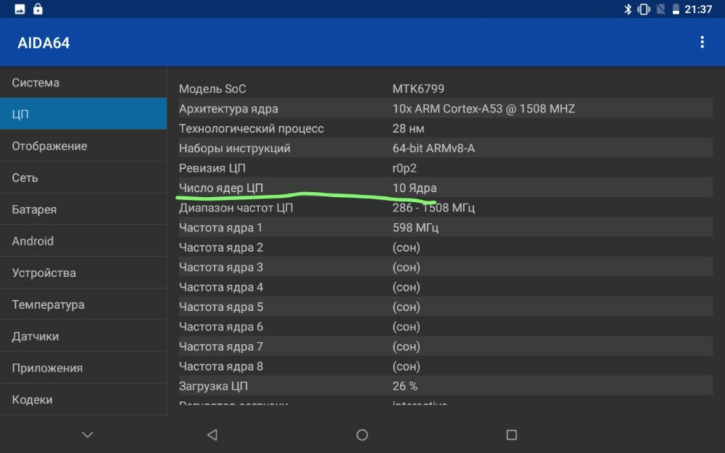Tap the recent apps square button
This screenshot has height=453, width=725.
[511, 434]
